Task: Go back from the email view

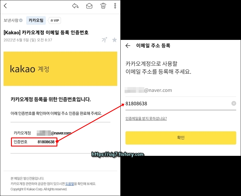Action: coord(5,6)
